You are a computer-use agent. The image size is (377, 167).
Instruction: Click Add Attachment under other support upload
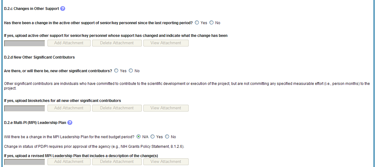(69, 43)
